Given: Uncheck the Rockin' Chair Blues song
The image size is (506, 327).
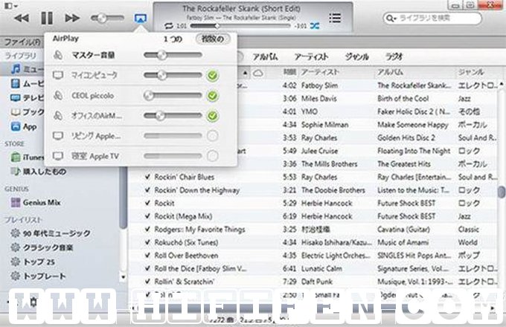Looking at the screenshot, I should pos(147,177).
